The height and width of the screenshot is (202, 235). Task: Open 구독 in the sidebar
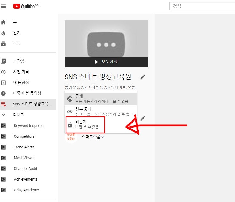(x=28, y=43)
